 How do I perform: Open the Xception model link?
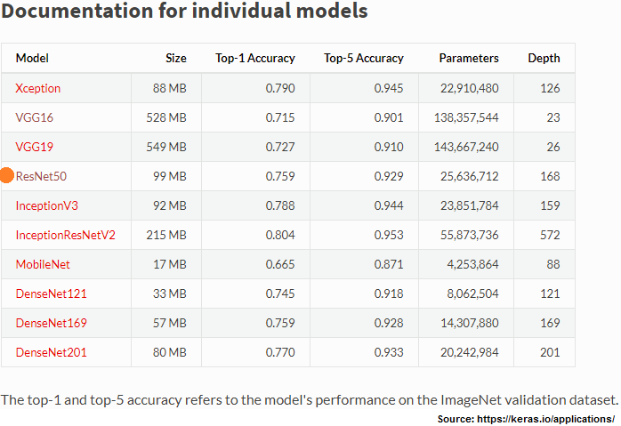click(x=38, y=88)
